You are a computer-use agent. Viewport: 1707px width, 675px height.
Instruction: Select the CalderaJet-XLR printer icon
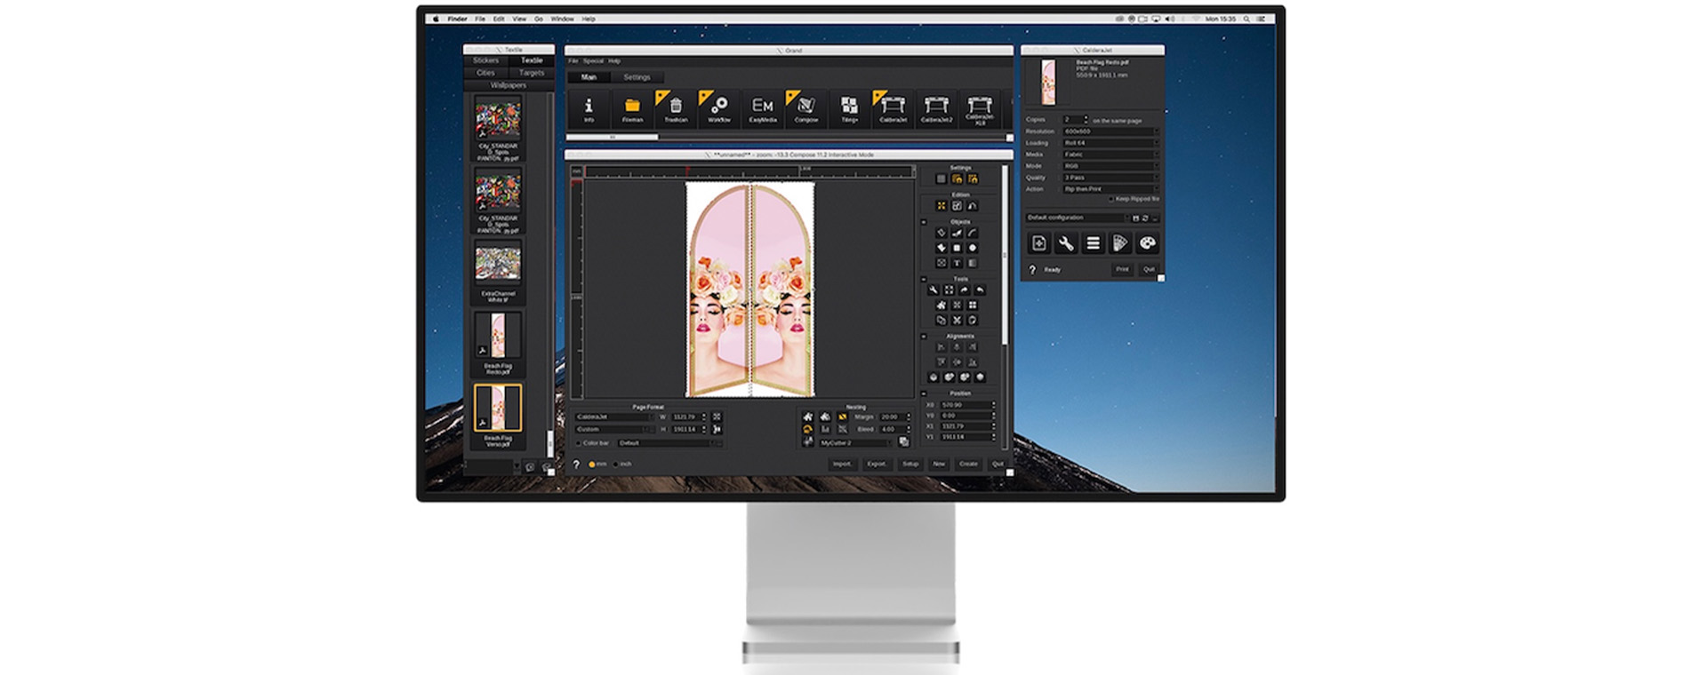click(x=980, y=108)
